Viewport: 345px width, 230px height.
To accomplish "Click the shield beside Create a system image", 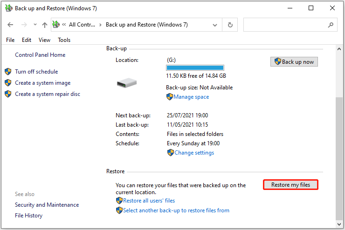I will [x=8, y=82].
